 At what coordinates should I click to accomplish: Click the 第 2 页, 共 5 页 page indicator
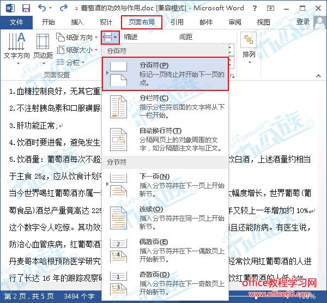[29, 296]
